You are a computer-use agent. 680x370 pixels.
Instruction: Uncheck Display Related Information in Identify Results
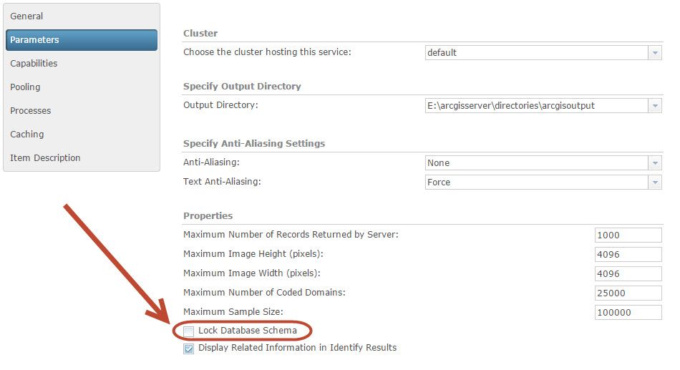tap(189, 349)
